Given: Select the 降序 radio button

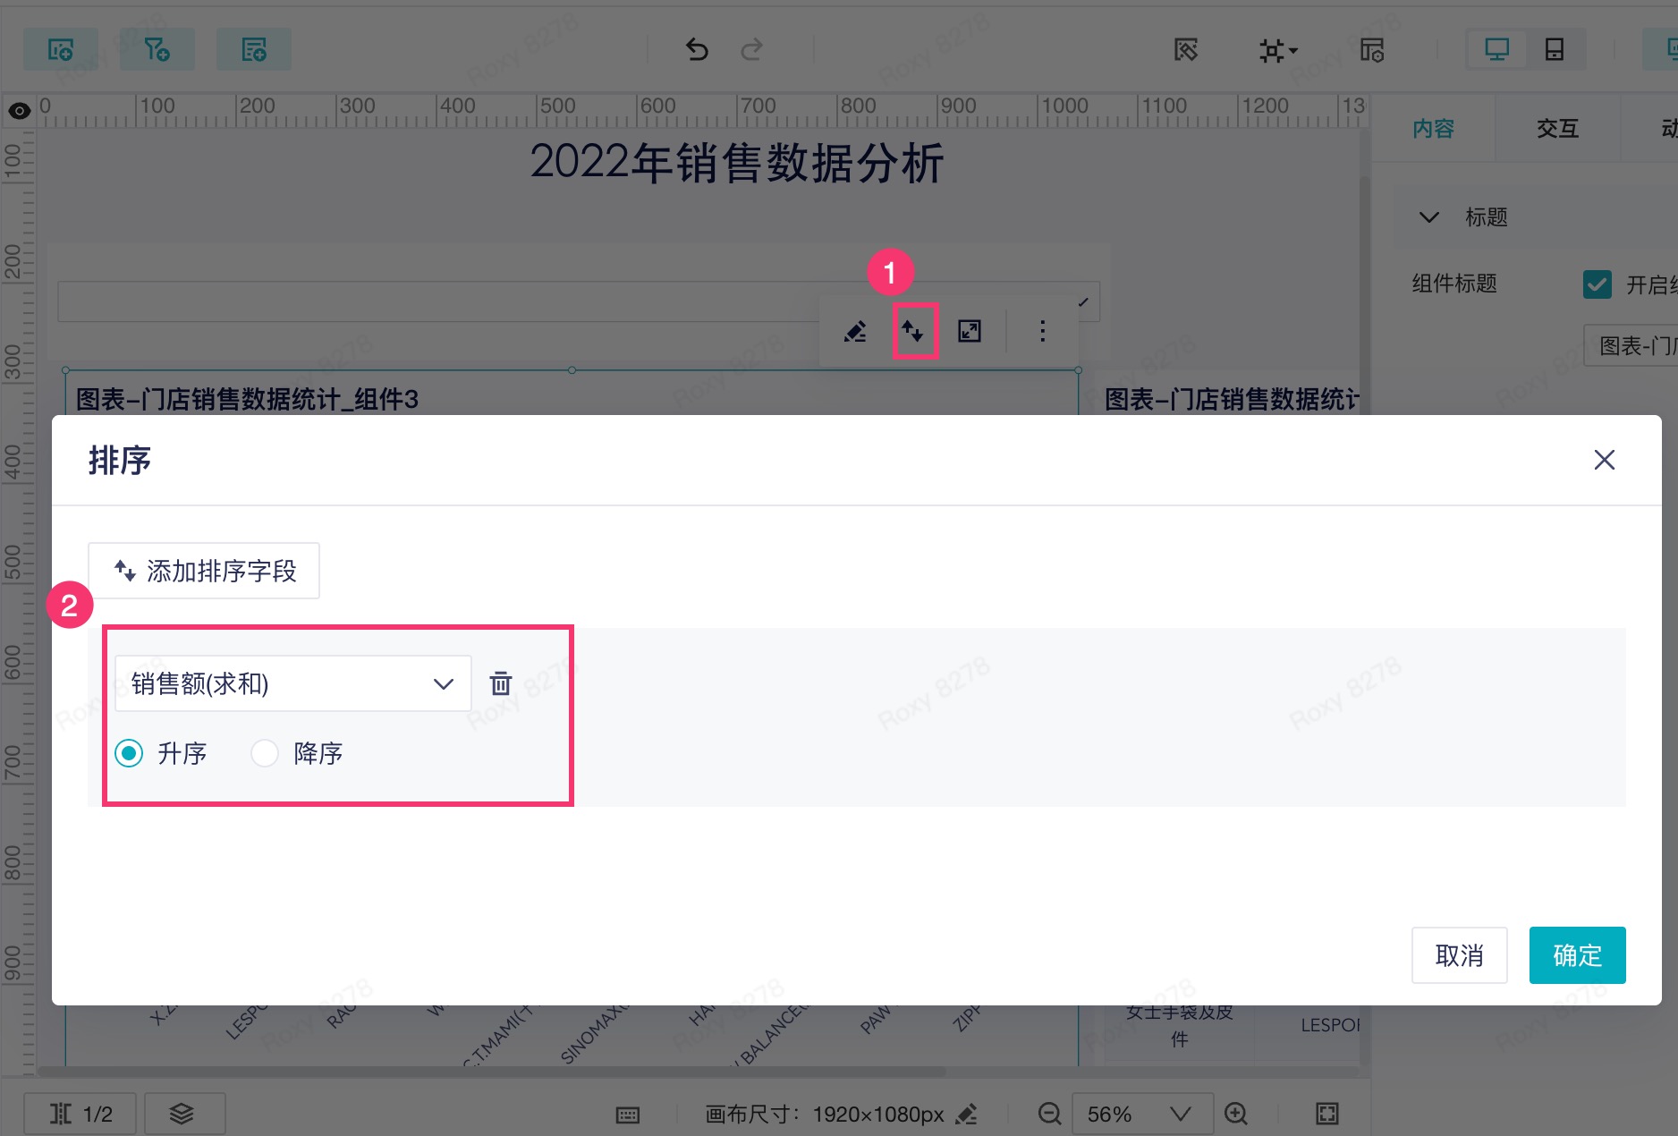Looking at the screenshot, I should point(265,753).
